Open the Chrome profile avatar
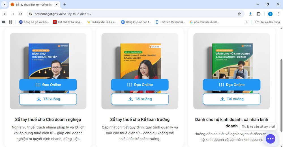This screenshot has height=147, width=283. click(x=270, y=14)
